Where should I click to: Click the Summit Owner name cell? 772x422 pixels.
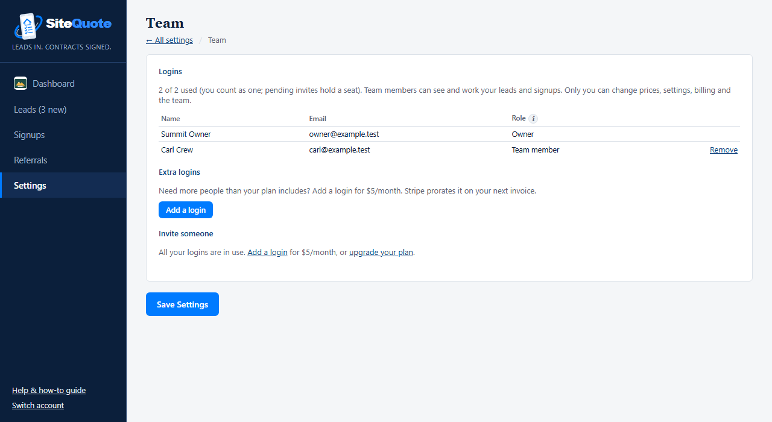[x=186, y=134]
